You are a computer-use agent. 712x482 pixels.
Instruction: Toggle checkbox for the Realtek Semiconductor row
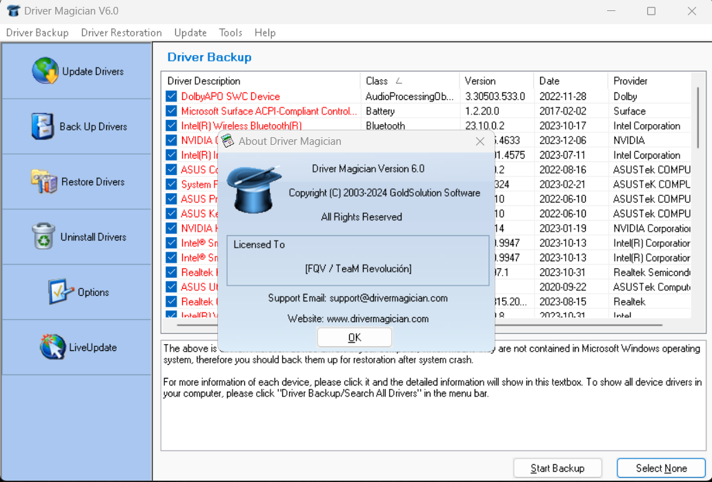click(x=171, y=272)
